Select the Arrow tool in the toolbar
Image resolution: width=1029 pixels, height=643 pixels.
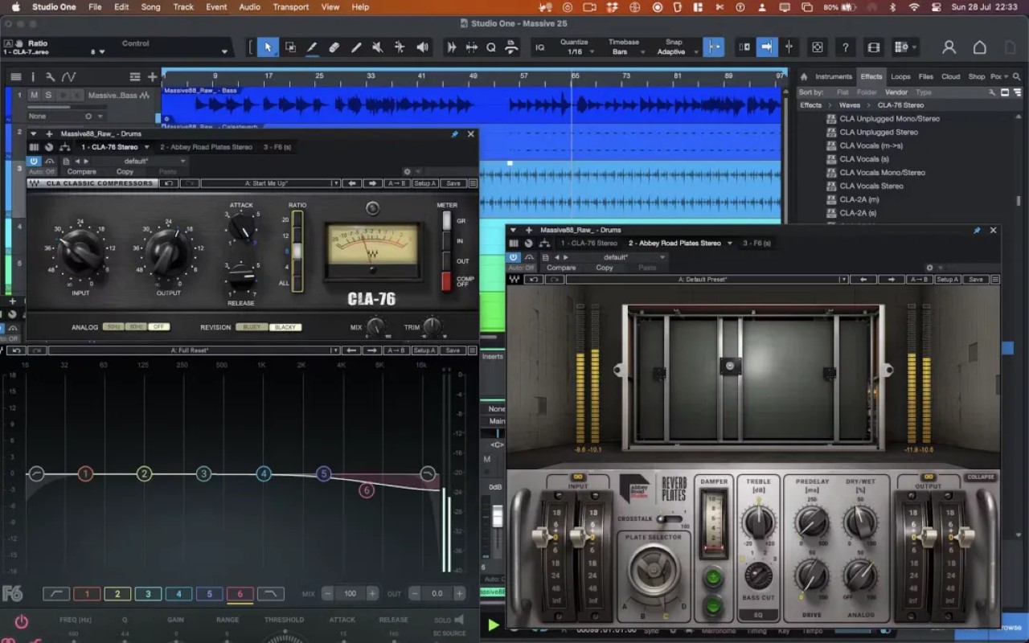pos(268,47)
